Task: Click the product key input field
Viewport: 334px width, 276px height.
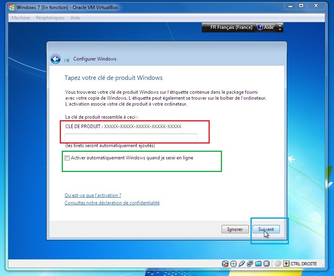Action: pyautogui.click(x=131, y=137)
